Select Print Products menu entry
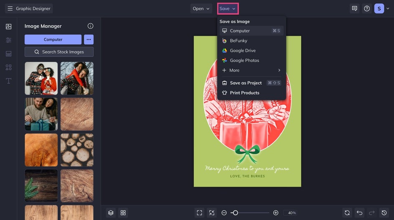Viewport: 394px width, 220px height. coord(252,92)
